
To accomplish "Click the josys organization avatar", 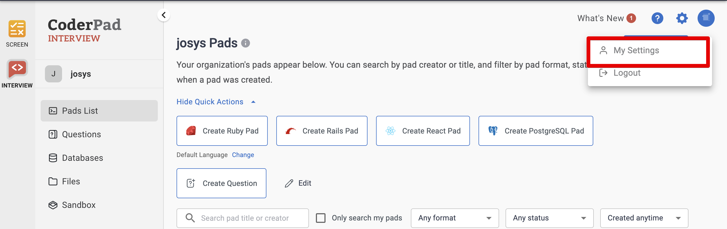I will pyautogui.click(x=53, y=74).
